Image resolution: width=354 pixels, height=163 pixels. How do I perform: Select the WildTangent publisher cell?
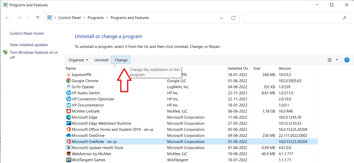(178, 160)
